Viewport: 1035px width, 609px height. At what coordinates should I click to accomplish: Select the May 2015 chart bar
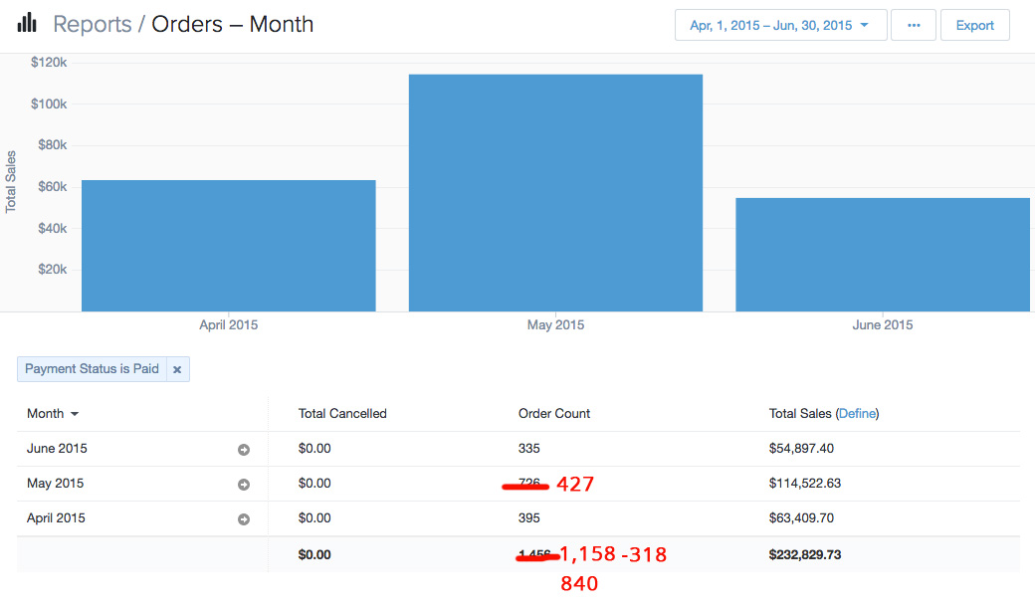[555, 192]
